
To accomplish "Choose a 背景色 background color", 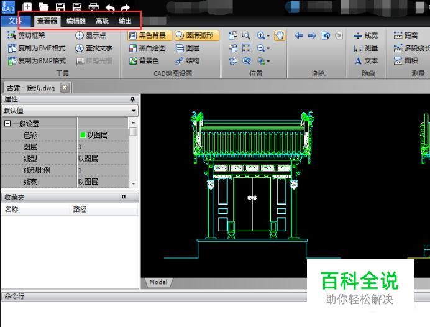I will [x=144, y=61].
